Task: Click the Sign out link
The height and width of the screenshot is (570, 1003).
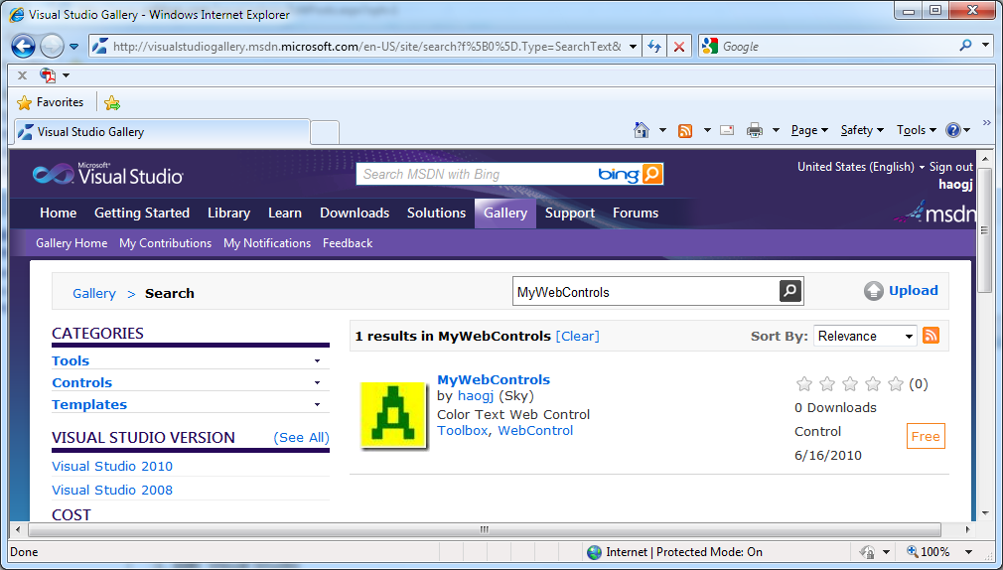Action: click(950, 167)
